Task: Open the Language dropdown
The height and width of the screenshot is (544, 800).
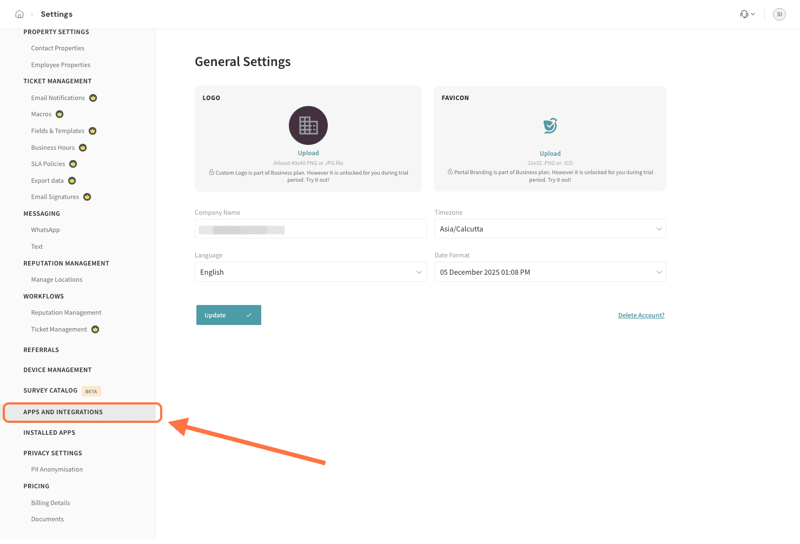Action: 310,272
